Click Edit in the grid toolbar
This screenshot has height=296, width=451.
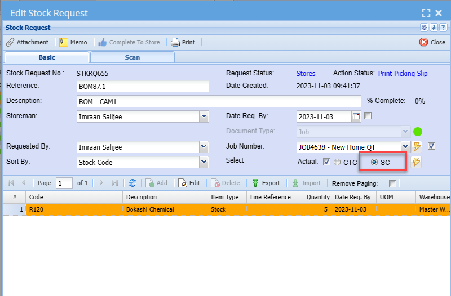(x=189, y=183)
